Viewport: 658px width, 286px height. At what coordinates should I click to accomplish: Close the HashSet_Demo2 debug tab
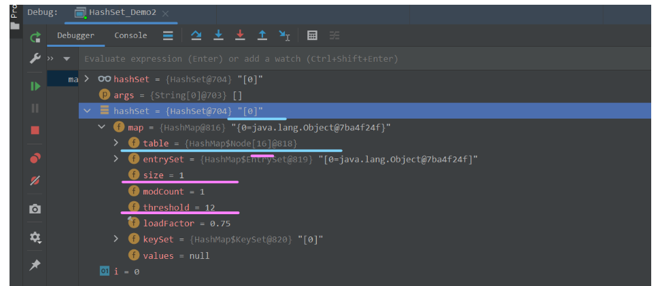[165, 14]
